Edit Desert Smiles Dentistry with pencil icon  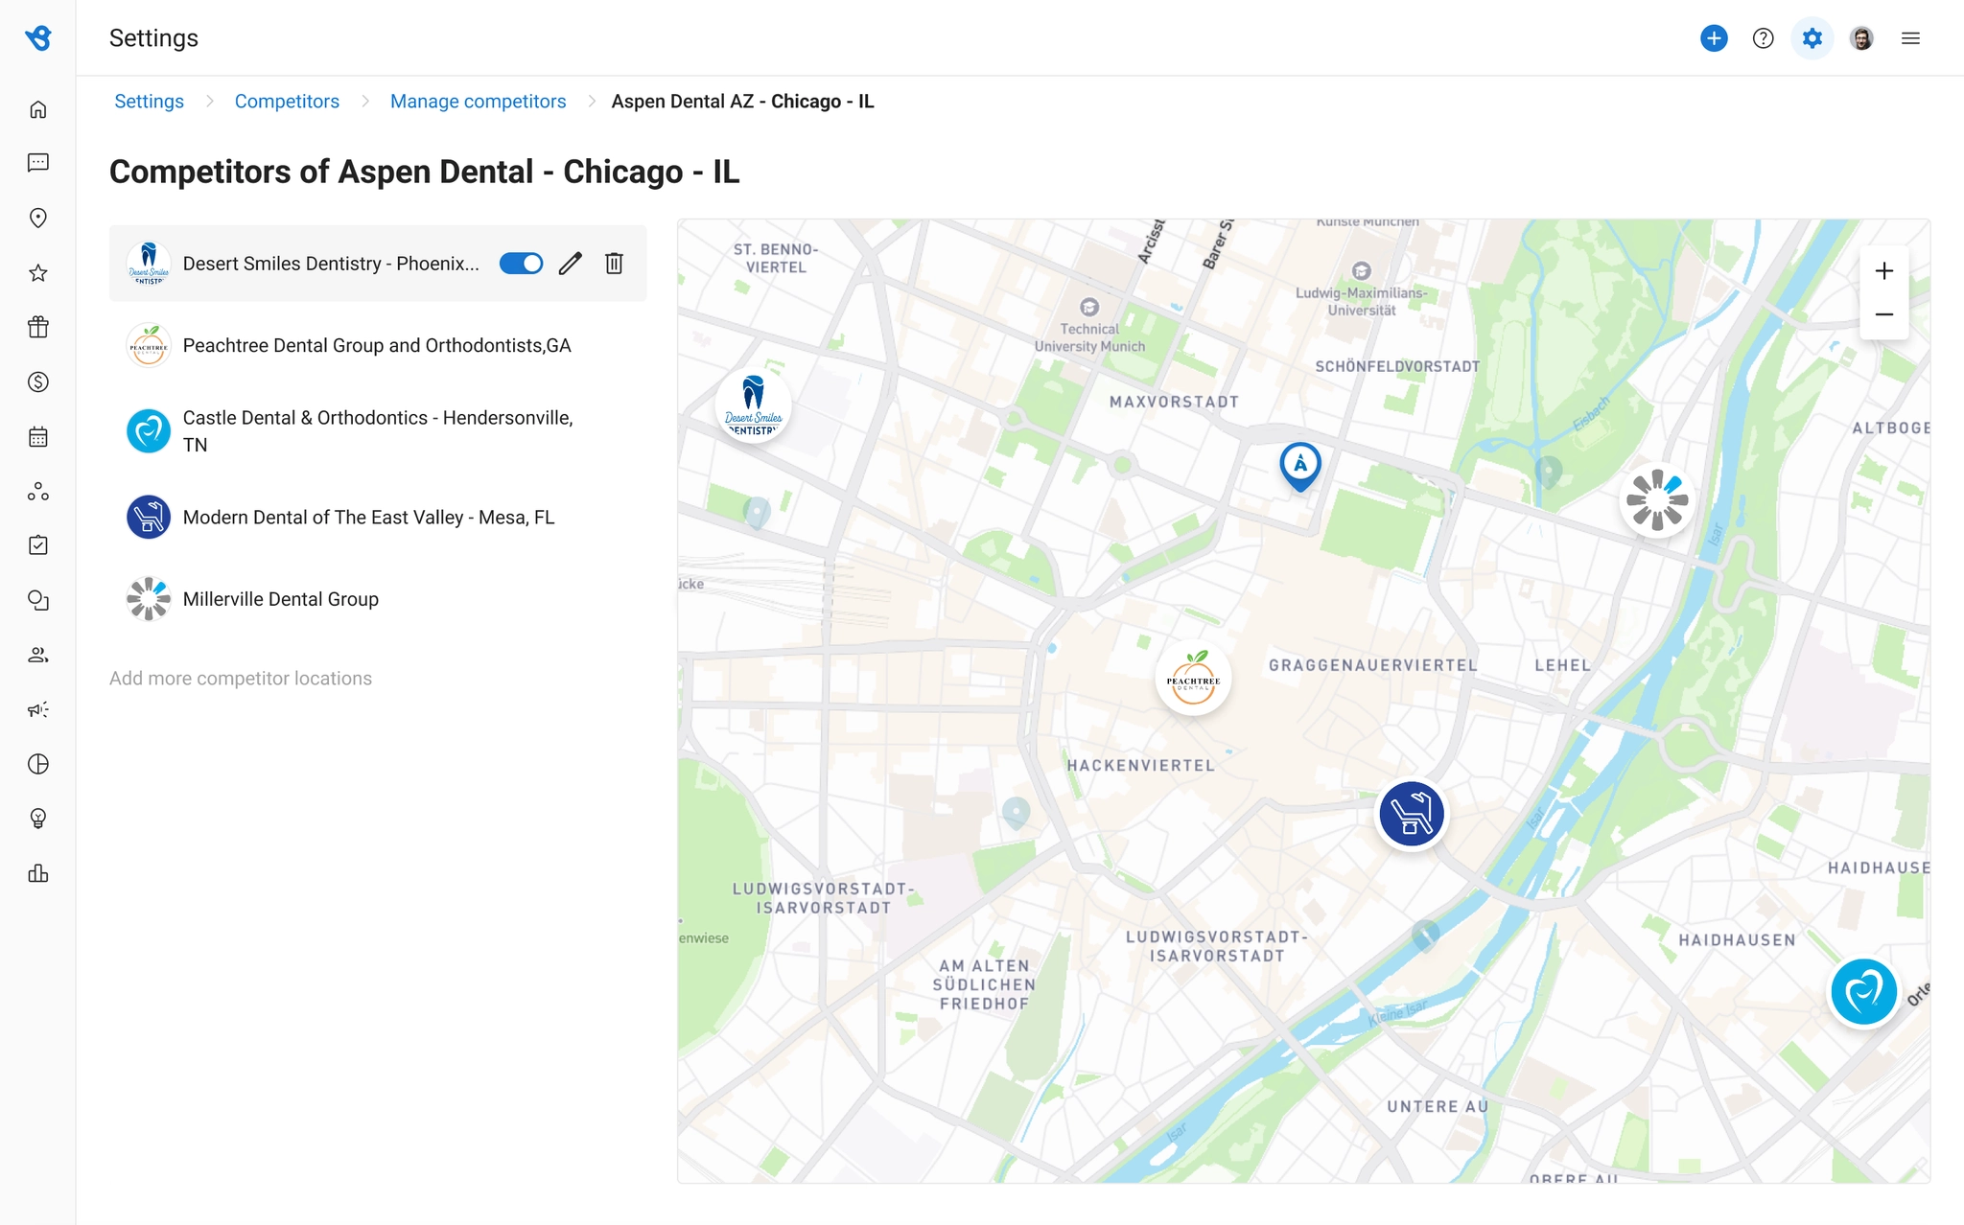tap(571, 264)
